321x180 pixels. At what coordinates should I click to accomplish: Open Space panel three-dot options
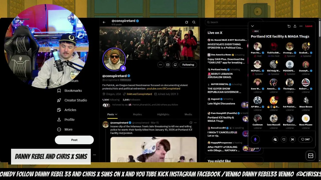[x=301, y=26]
